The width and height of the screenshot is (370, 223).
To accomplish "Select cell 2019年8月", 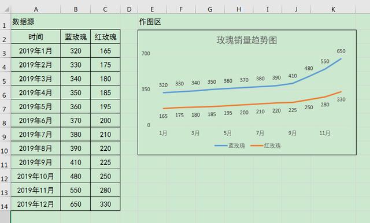I will pos(36,148).
